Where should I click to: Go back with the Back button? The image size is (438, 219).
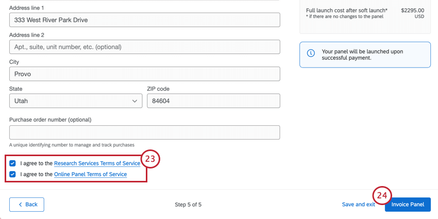[27, 205]
